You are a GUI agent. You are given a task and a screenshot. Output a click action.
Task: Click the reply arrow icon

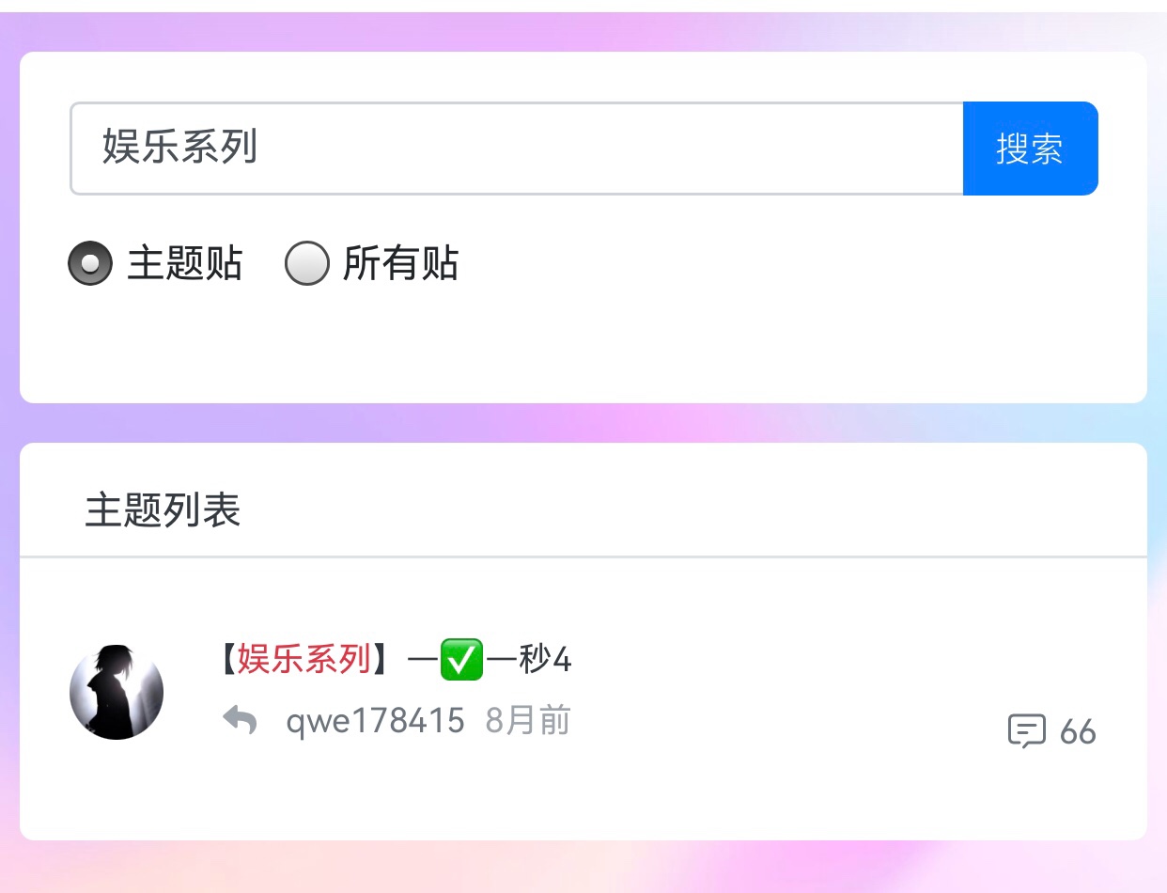(241, 721)
